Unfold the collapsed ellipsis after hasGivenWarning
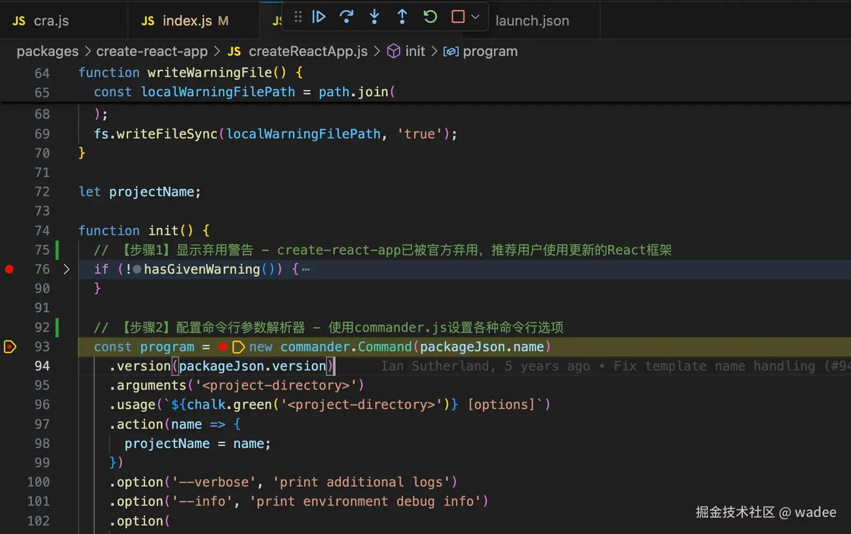Image resolution: width=851 pixels, height=534 pixels. pyautogui.click(x=306, y=270)
